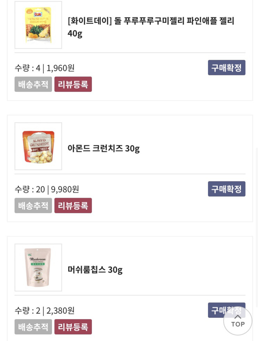Screen dimensions: 260x341
Task: Click the 수량 : 20 quantity label
Action: tap(30, 189)
